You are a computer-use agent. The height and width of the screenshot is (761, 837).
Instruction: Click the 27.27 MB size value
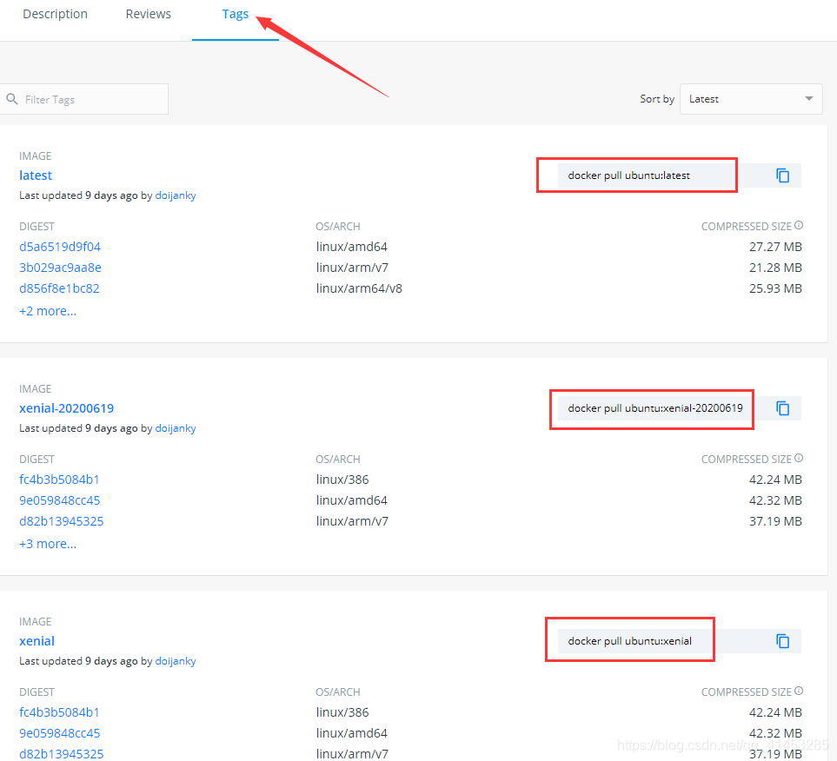[x=775, y=247]
